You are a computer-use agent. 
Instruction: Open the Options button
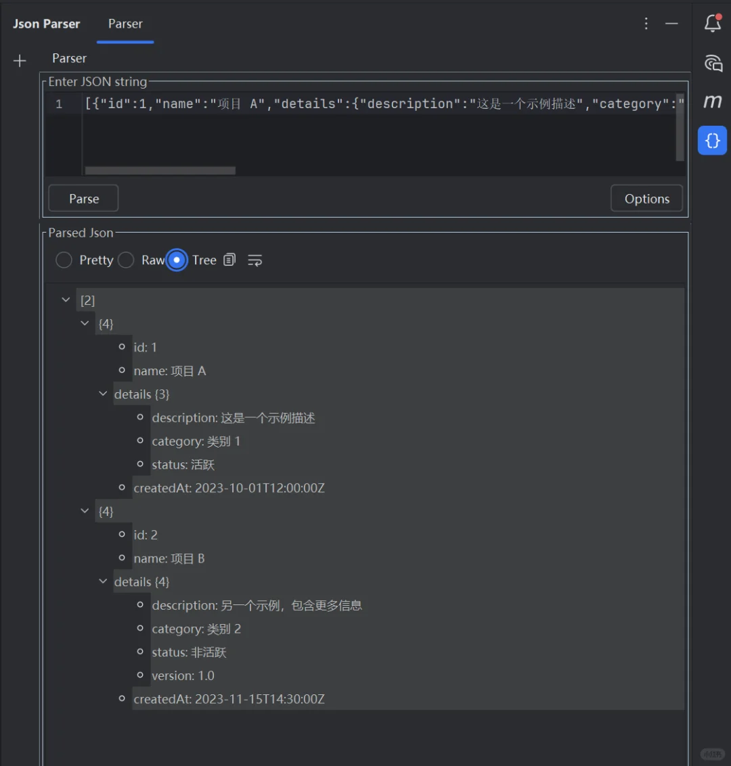click(x=646, y=198)
